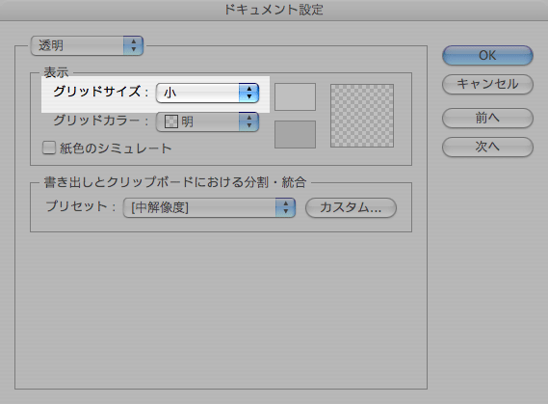Screen dimensions: 548x404
Task: Open the 透明 section dropdown
Action: [87, 45]
